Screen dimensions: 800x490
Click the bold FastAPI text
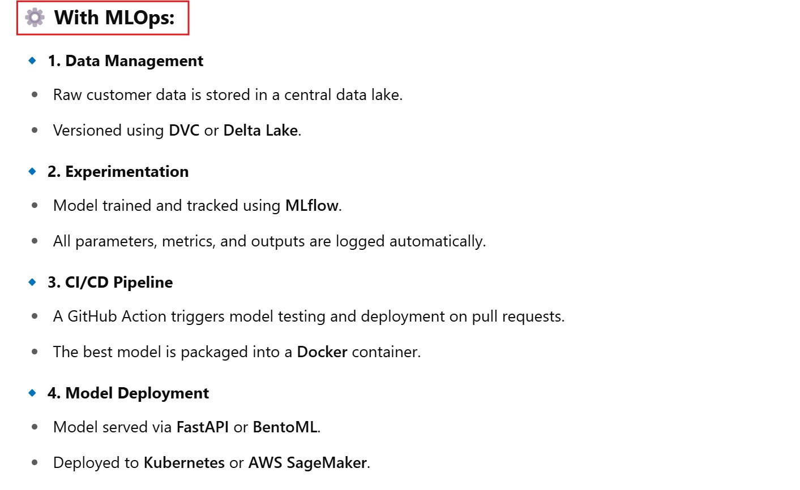pyautogui.click(x=203, y=427)
